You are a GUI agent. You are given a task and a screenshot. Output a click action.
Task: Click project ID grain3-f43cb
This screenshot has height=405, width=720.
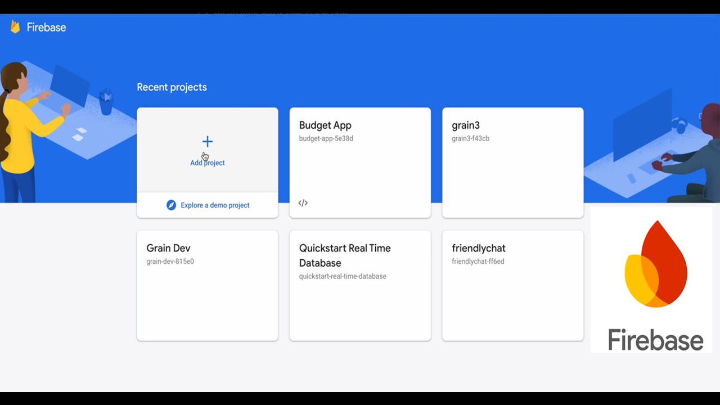(470, 138)
